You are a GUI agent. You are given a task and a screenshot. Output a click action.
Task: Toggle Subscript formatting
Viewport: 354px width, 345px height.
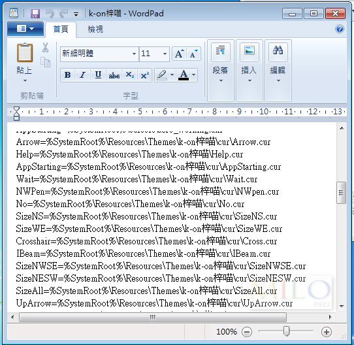click(129, 74)
